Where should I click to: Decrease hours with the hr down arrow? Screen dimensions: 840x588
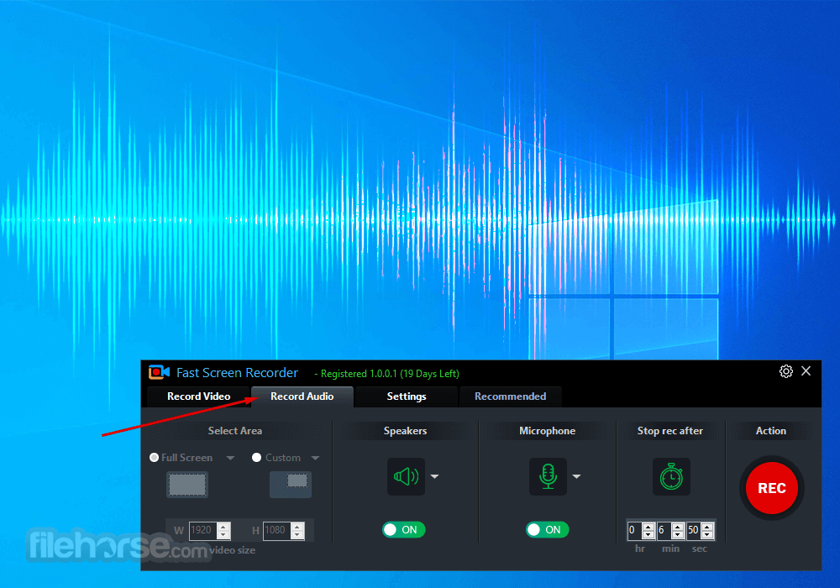coord(648,534)
